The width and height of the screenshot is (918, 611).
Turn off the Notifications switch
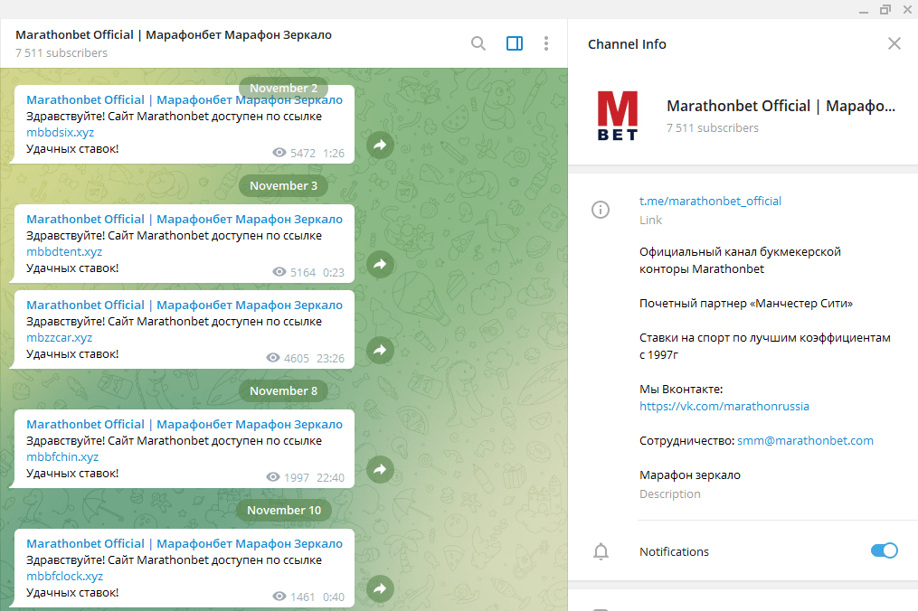(x=884, y=550)
